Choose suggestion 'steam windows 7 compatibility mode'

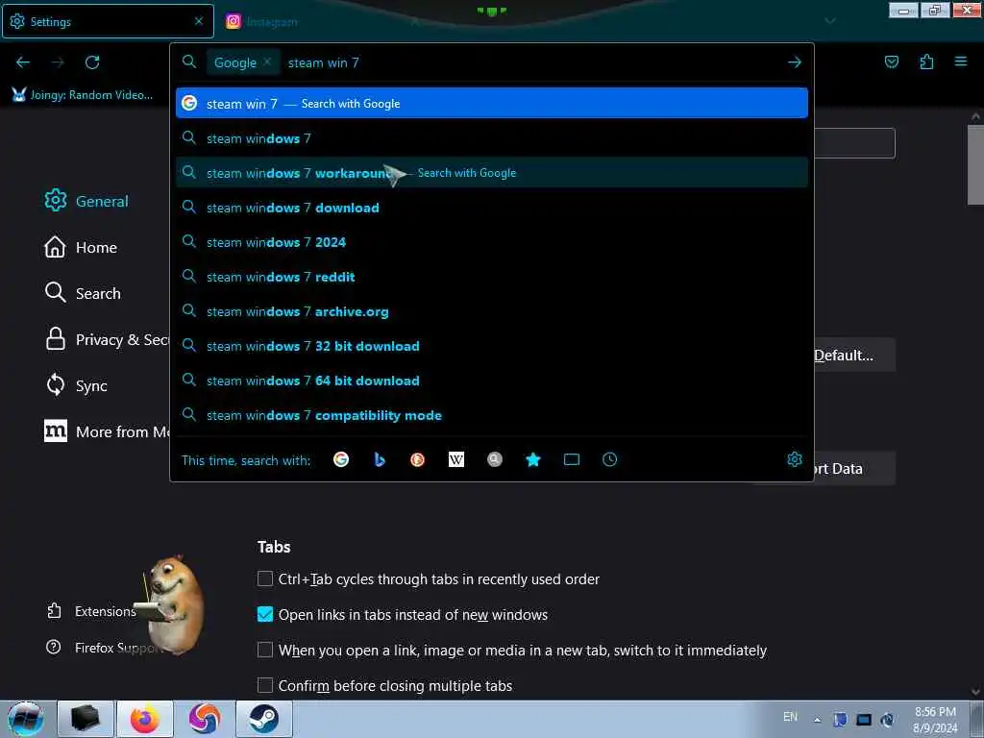point(491,415)
